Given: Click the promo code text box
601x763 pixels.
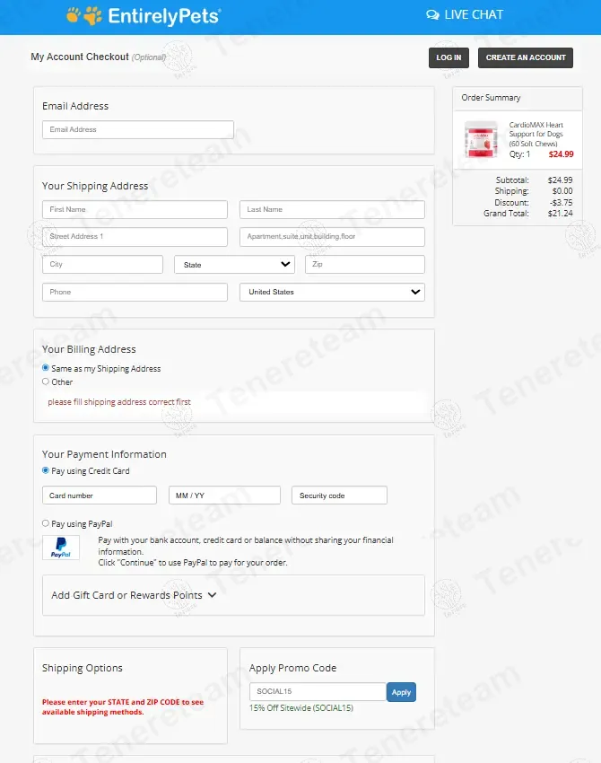Looking at the screenshot, I should [318, 691].
